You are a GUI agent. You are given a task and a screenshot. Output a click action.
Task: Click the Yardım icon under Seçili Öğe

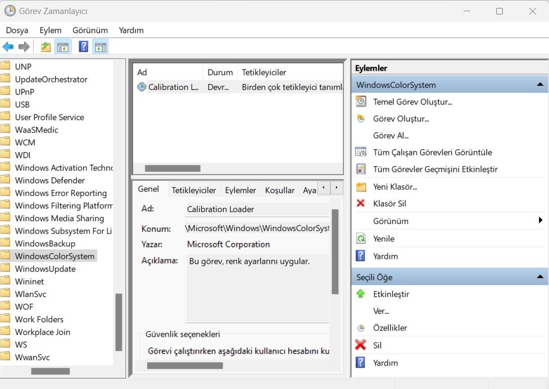[360, 363]
